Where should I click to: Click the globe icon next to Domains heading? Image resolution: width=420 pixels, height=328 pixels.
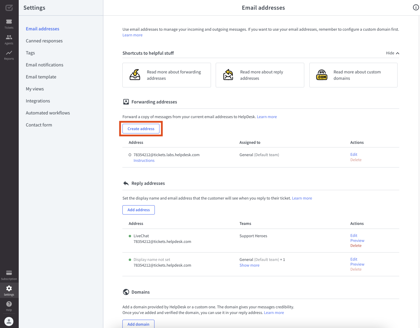coord(126,292)
